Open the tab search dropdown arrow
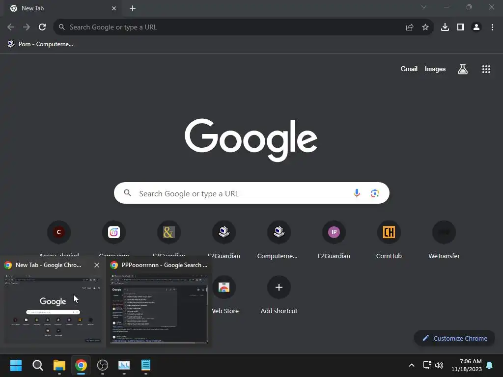The height and width of the screenshot is (377, 503). click(x=424, y=7)
